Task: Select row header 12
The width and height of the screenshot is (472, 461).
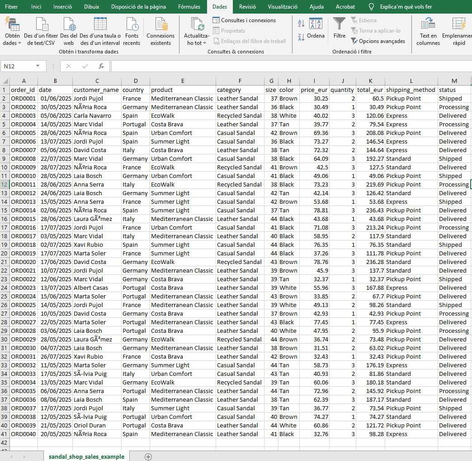Action: coord(5,184)
